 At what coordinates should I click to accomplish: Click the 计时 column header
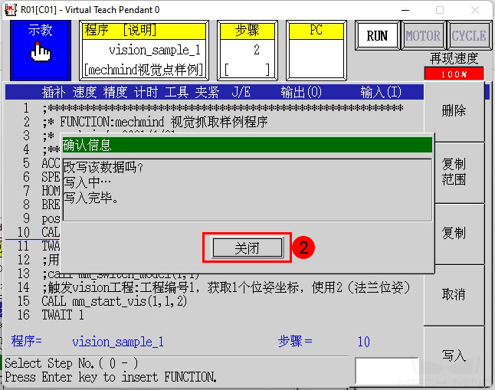[146, 92]
